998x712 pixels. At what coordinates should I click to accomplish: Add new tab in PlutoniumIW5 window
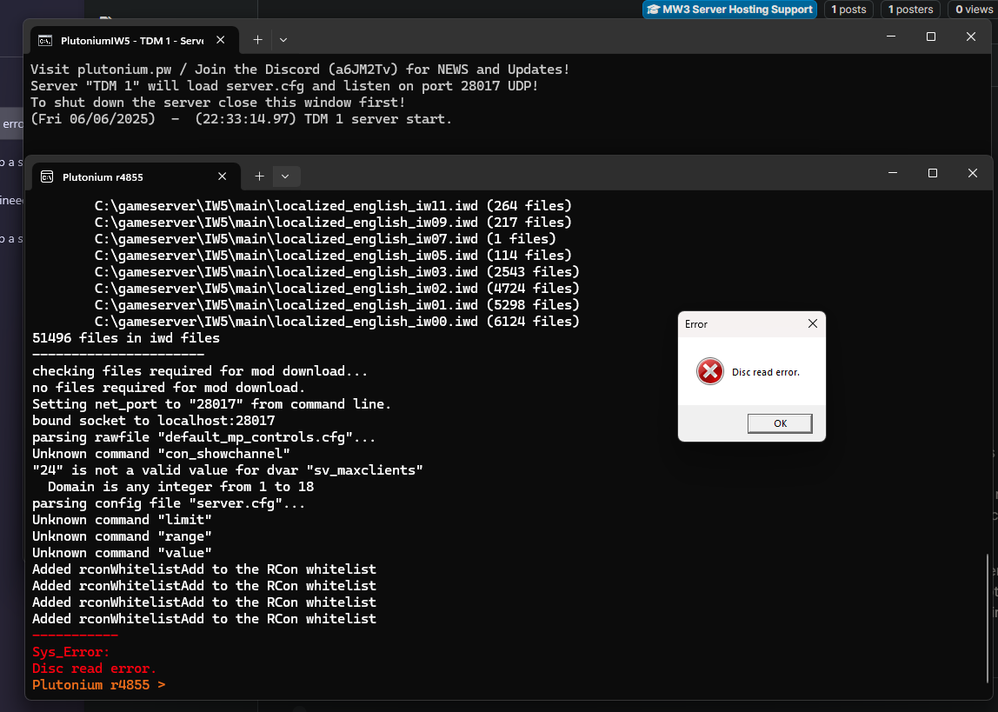(x=258, y=40)
